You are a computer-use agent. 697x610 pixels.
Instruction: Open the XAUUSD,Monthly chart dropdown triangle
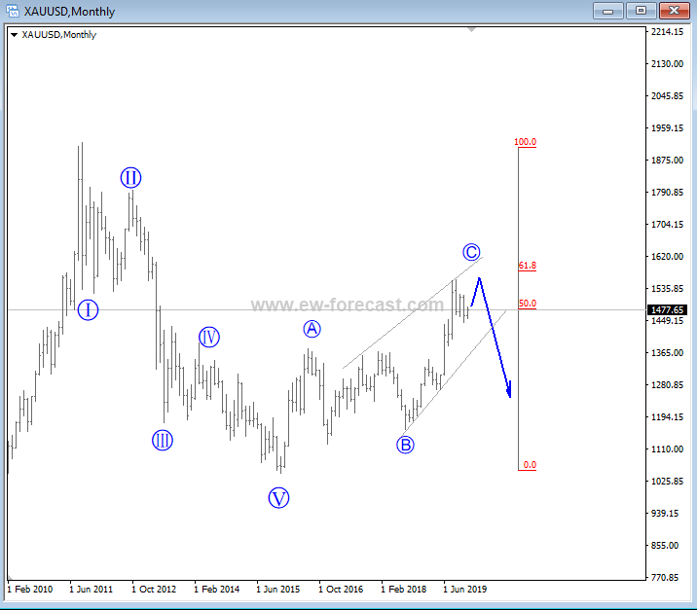(x=14, y=35)
